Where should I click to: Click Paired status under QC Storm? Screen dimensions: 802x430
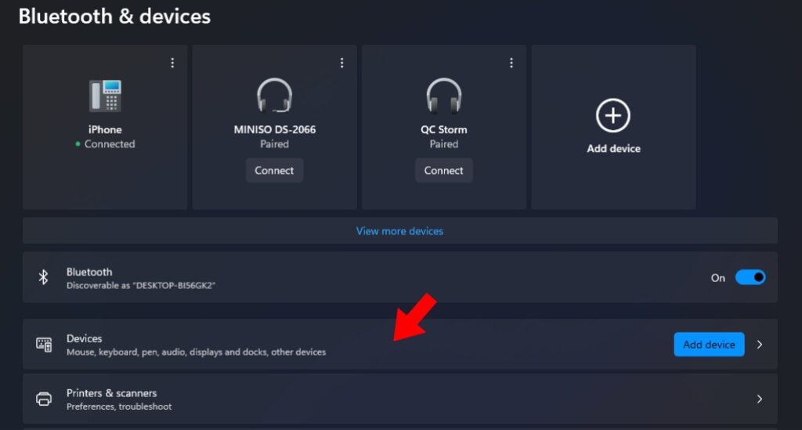(x=444, y=144)
